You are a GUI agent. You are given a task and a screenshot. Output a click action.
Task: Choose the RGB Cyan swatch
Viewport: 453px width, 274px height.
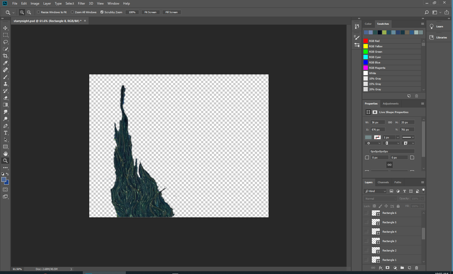coord(366,57)
